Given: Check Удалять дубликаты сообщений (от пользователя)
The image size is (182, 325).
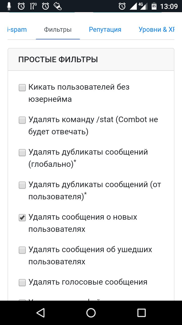Looking at the screenshot, I should pos(22,185).
